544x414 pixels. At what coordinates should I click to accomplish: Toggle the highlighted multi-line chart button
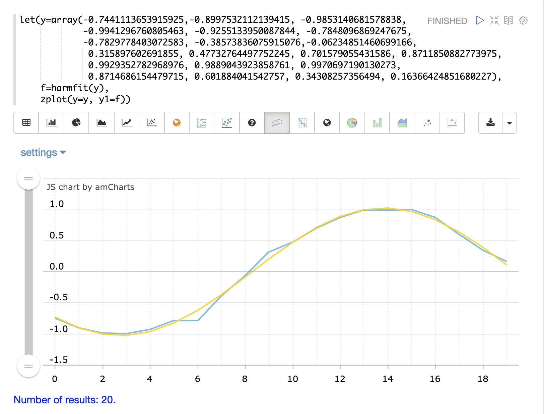point(277,123)
